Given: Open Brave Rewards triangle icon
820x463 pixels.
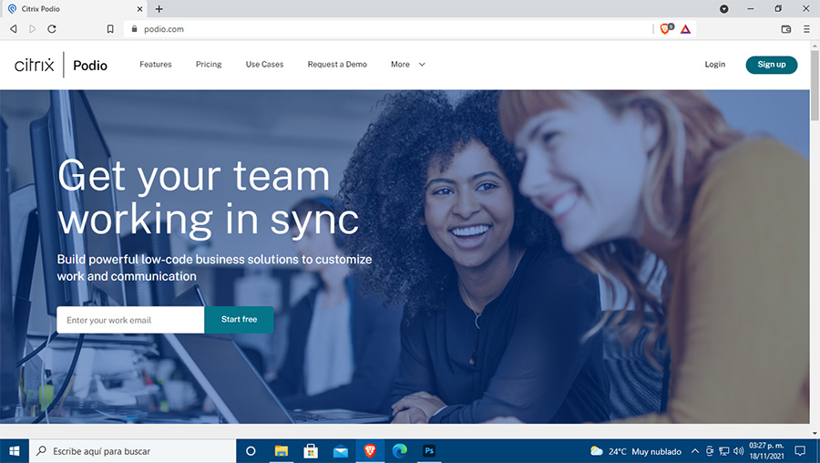Looking at the screenshot, I should 685,29.
